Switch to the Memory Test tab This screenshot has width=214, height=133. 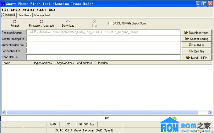tap(42, 15)
